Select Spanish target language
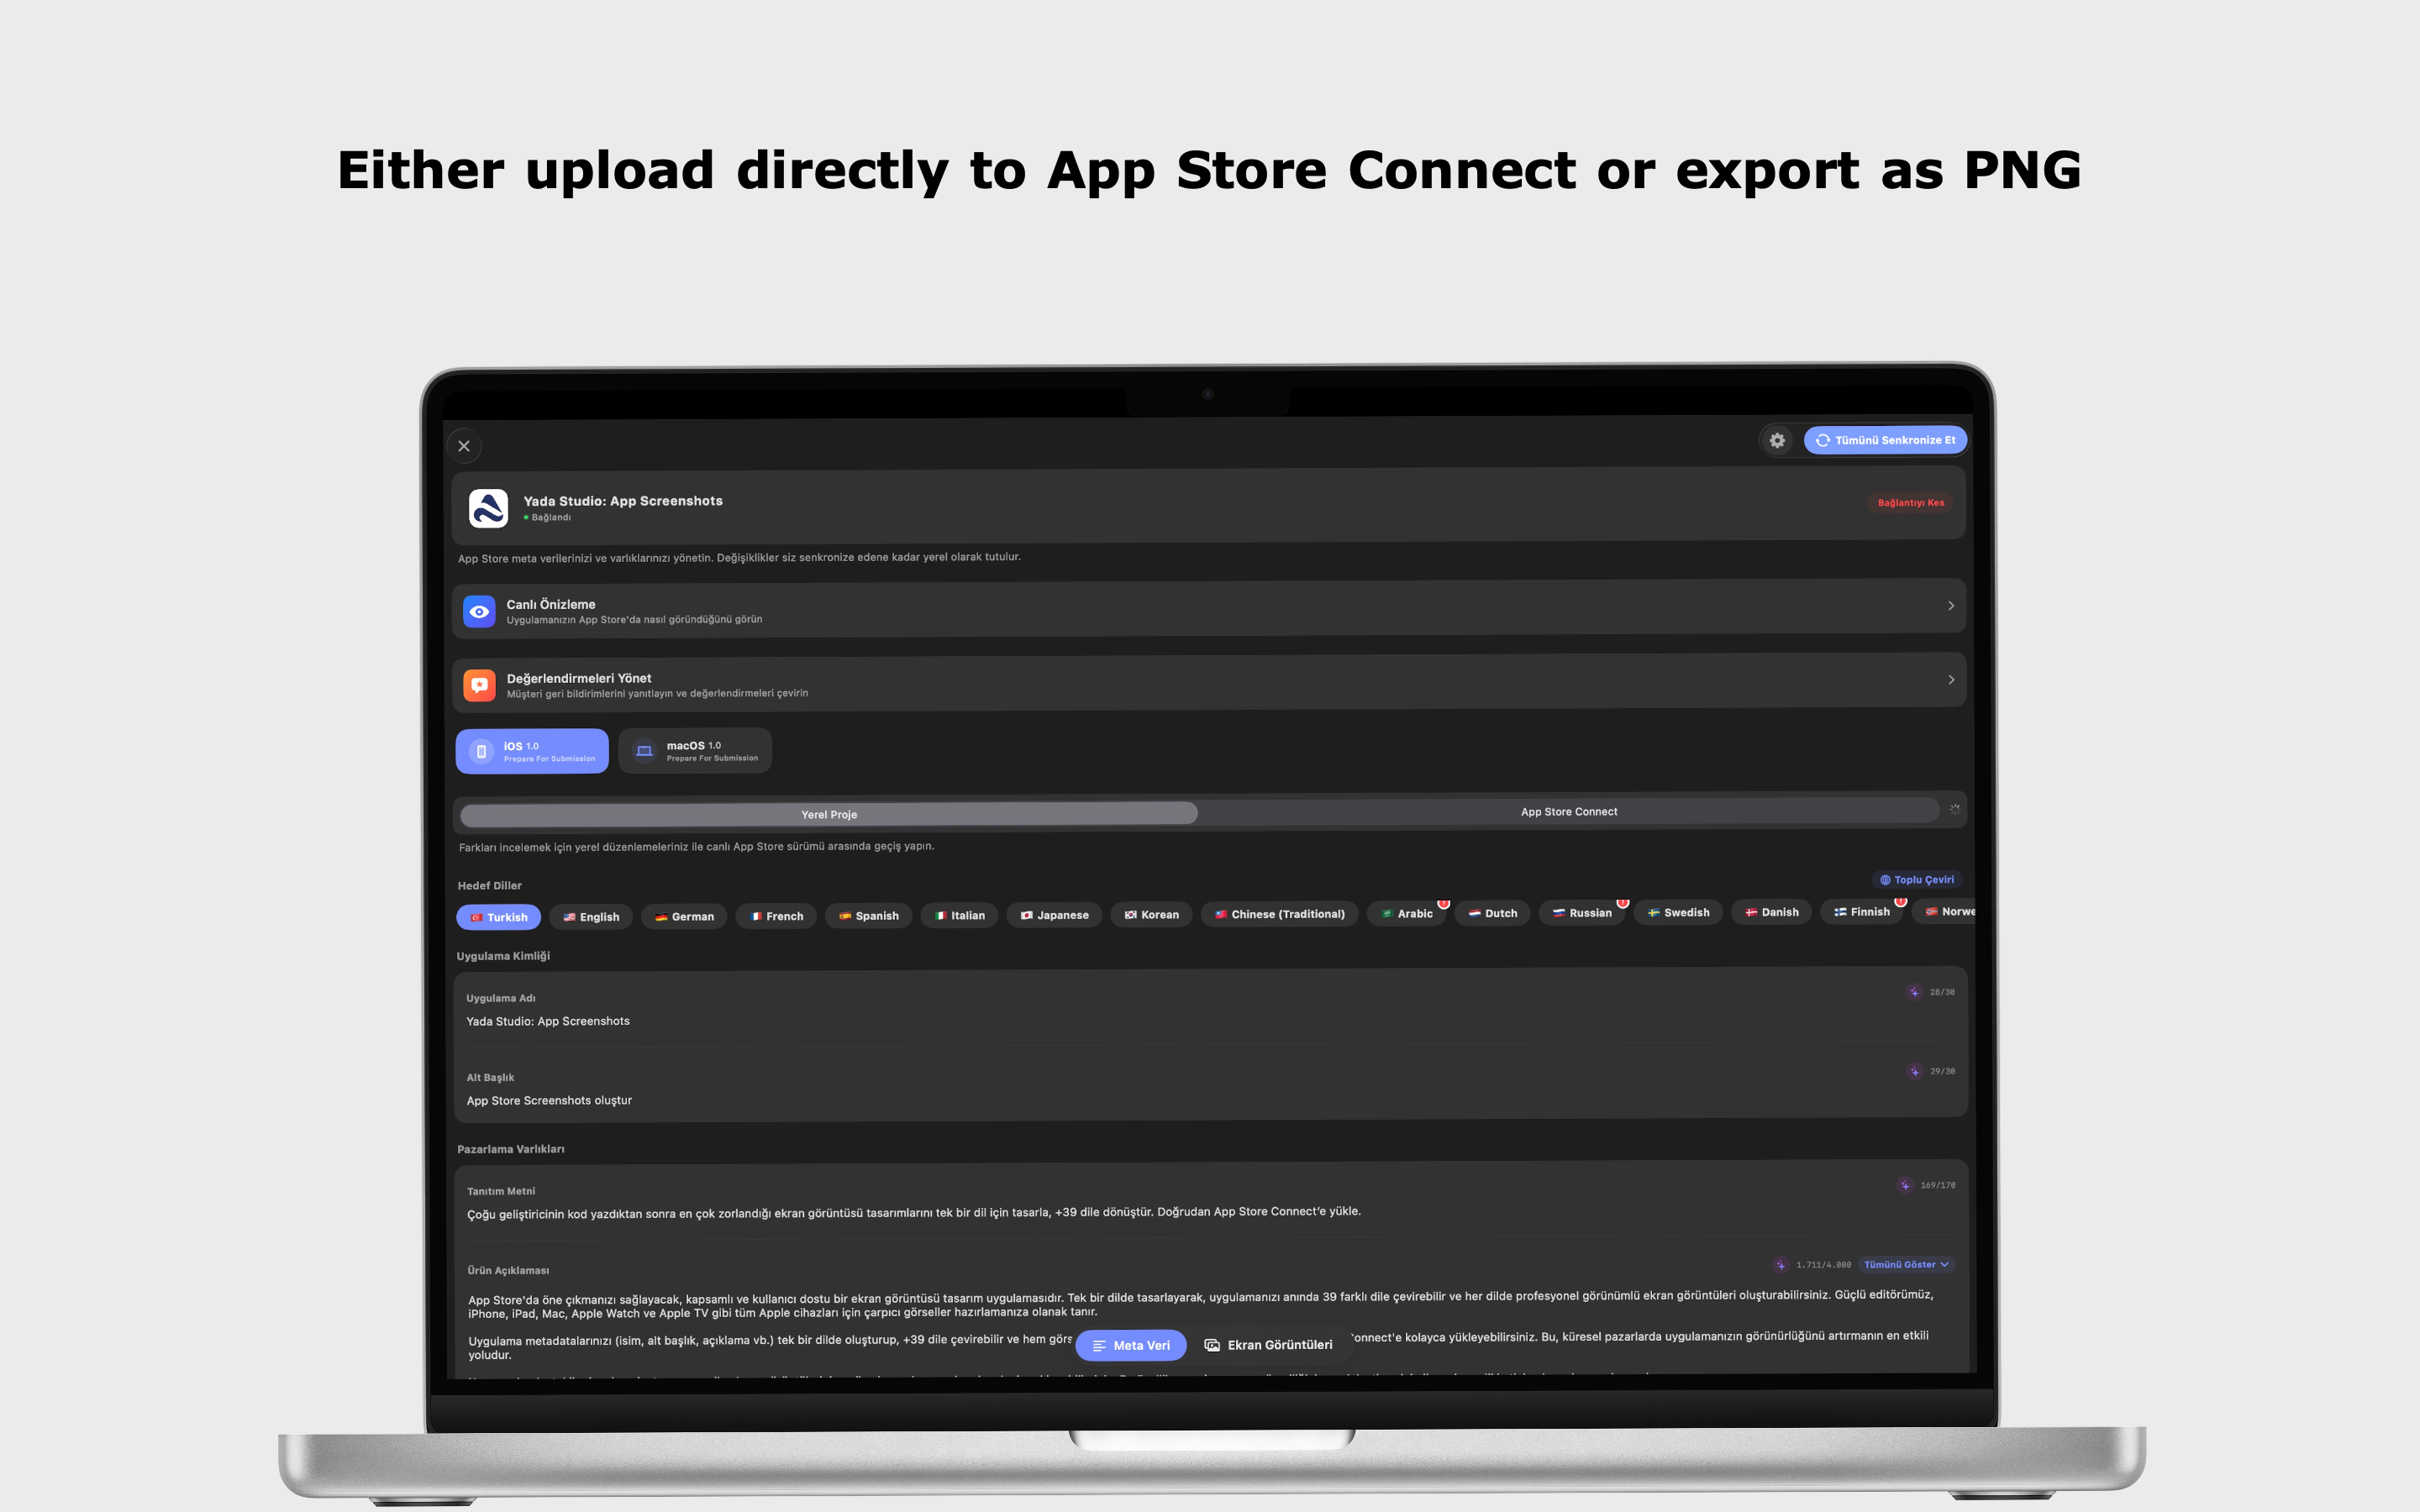Viewport: 2420px width, 1512px height. point(868,915)
